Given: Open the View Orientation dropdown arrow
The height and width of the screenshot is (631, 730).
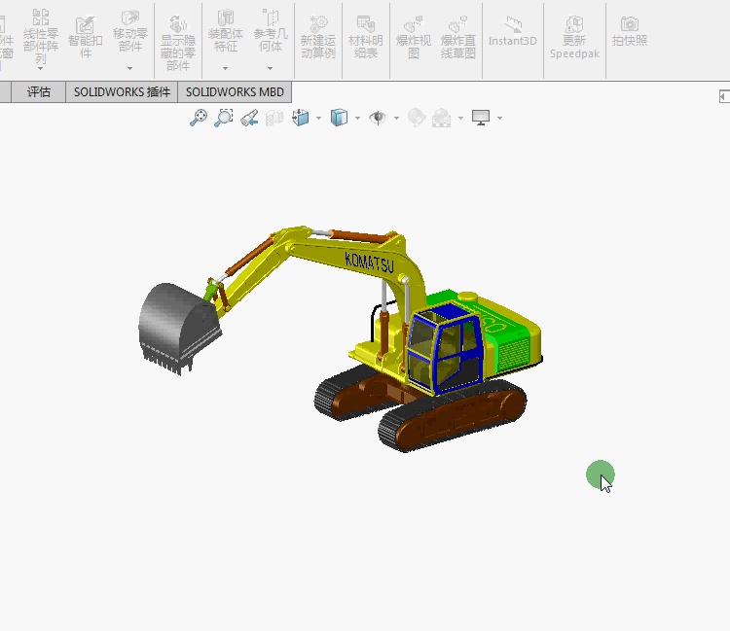Looking at the screenshot, I should 319,118.
